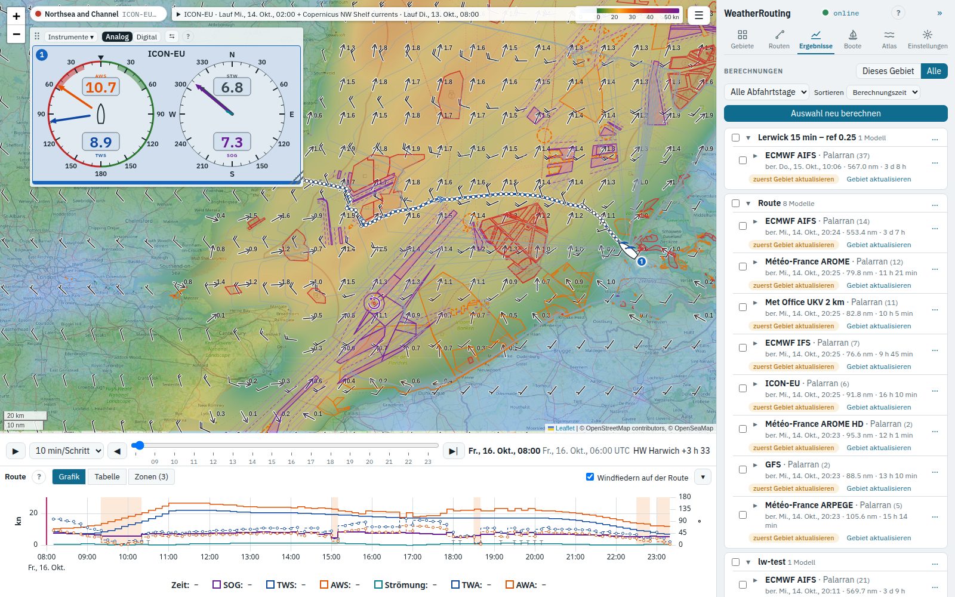Filter results to Dieses Gebiet
The width and height of the screenshot is (955, 597).
click(888, 71)
